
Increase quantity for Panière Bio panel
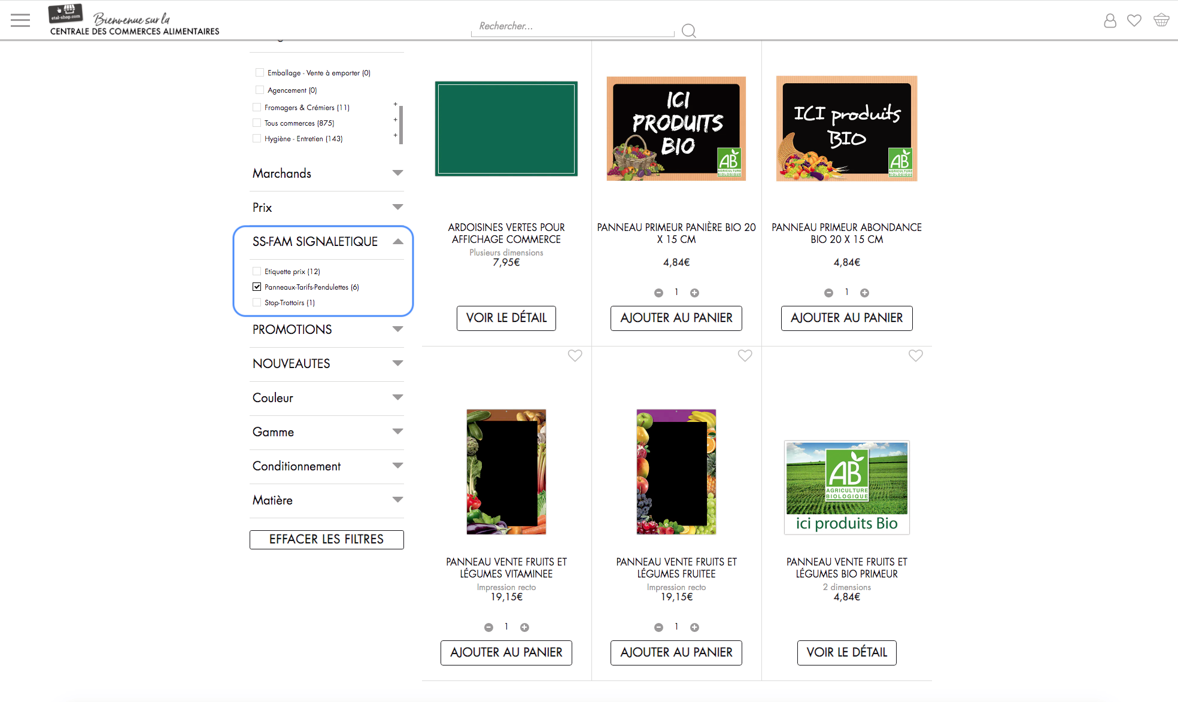pyautogui.click(x=694, y=293)
